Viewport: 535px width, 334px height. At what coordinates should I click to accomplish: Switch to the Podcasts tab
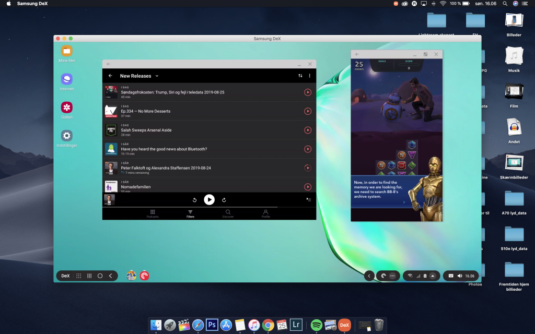coord(153,213)
